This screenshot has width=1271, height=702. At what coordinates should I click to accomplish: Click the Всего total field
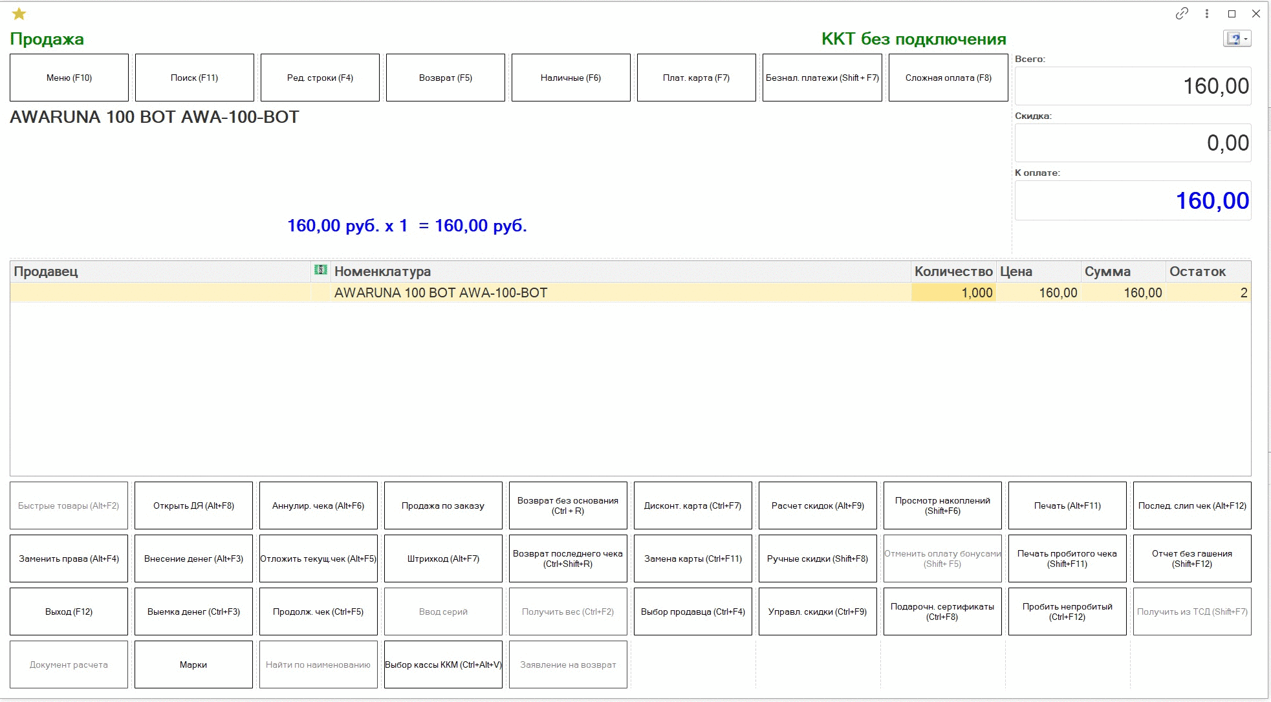(x=1133, y=86)
